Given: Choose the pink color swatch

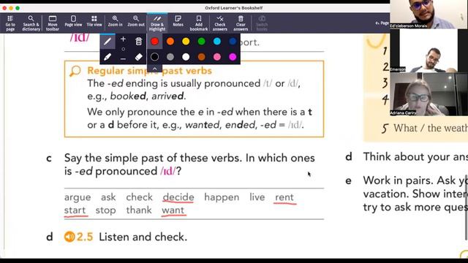Looking at the screenshot, I should coord(217,57).
